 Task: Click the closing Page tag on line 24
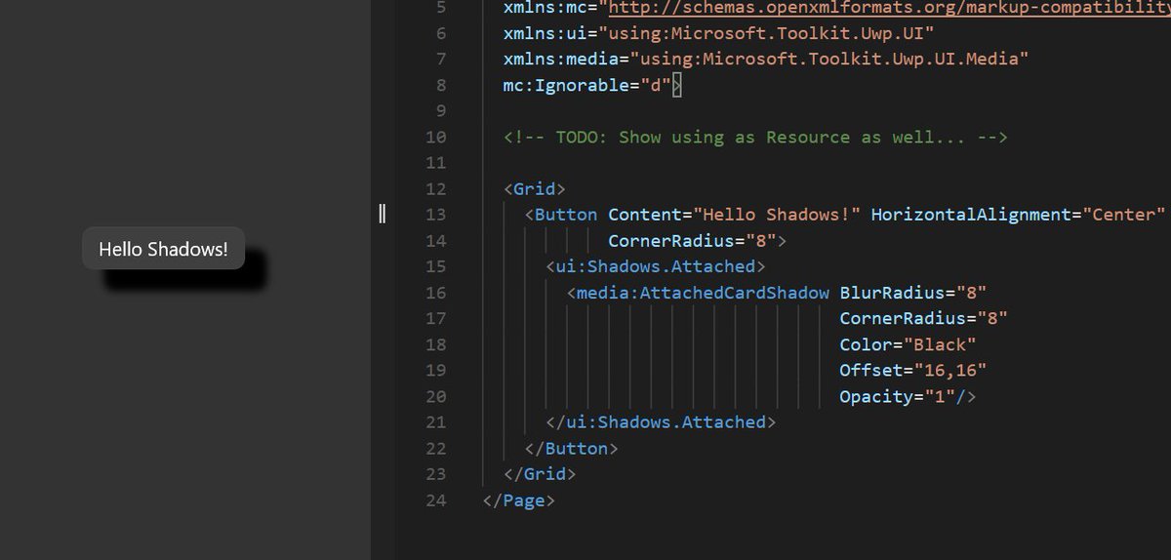point(519,500)
